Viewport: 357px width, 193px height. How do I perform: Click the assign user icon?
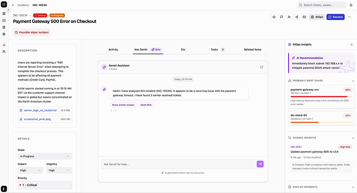(289, 17)
